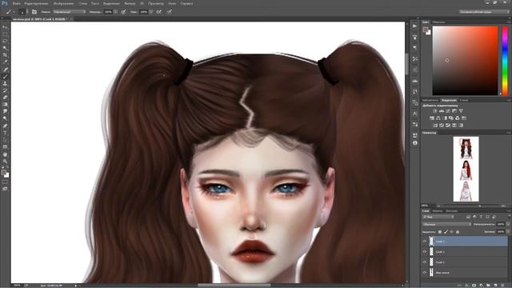Screen dimensions: 512x288
Task: Pick a color in the color field
Action: [465, 61]
